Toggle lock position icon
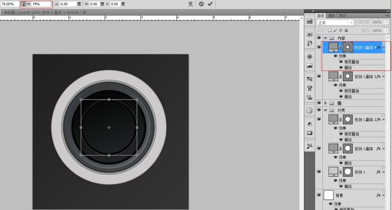 coord(341,30)
